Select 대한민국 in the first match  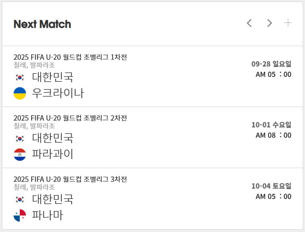[52, 77]
